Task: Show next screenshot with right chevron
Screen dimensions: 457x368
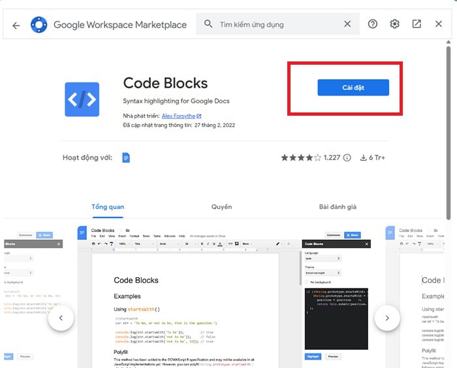Action: click(x=387, y=318)
